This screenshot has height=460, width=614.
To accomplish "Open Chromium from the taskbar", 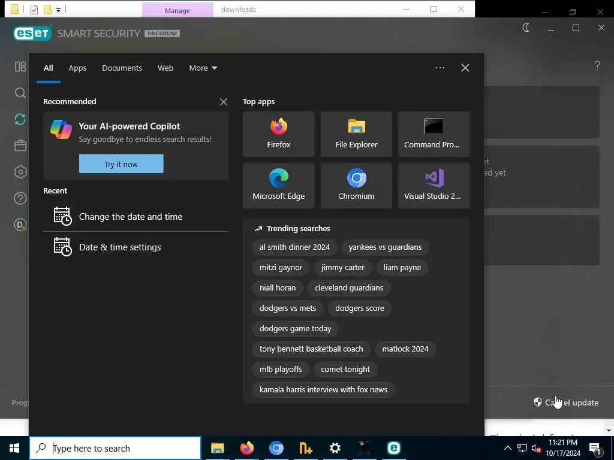I will (276, 448).
